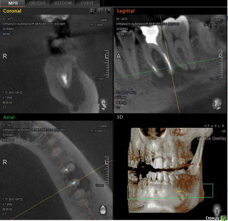Select the 3DZOOM tab
The image size is (228, 221).
[62, 3]
